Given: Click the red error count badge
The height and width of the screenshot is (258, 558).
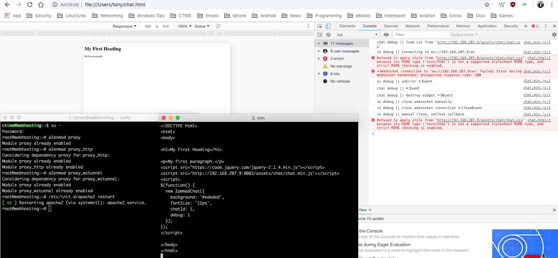Looking at the screenshot, I should click(535, 26).
